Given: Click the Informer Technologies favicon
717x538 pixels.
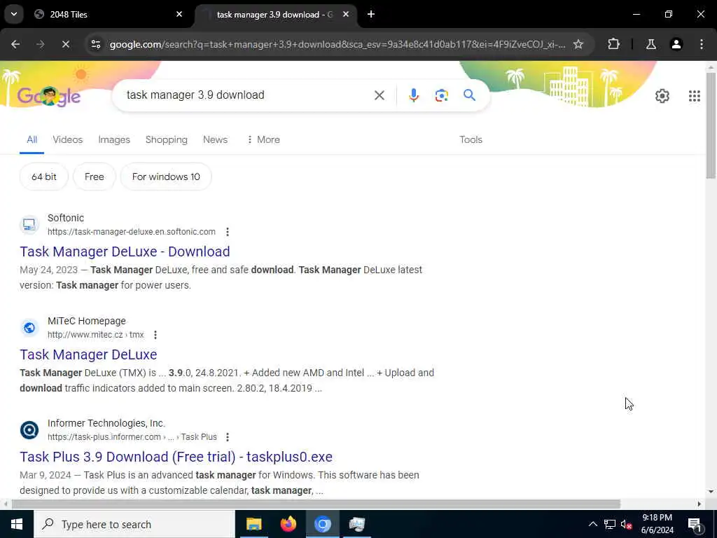Looking at the screenshot, I should pyautogui.click(x=29, y=430).
